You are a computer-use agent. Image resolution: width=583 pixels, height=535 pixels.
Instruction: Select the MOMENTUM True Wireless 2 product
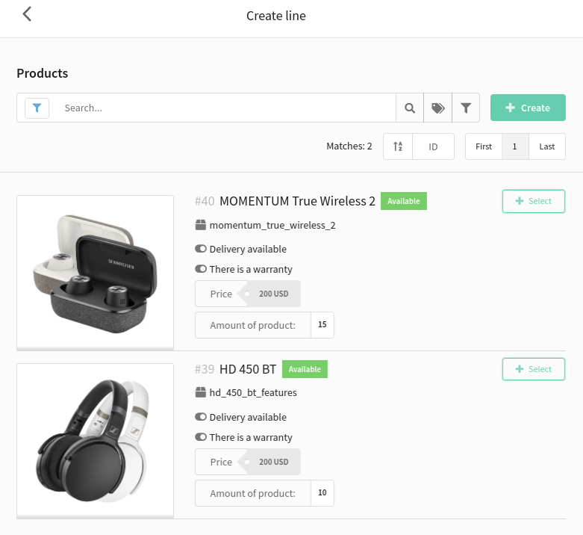click(x=534, y=201)
